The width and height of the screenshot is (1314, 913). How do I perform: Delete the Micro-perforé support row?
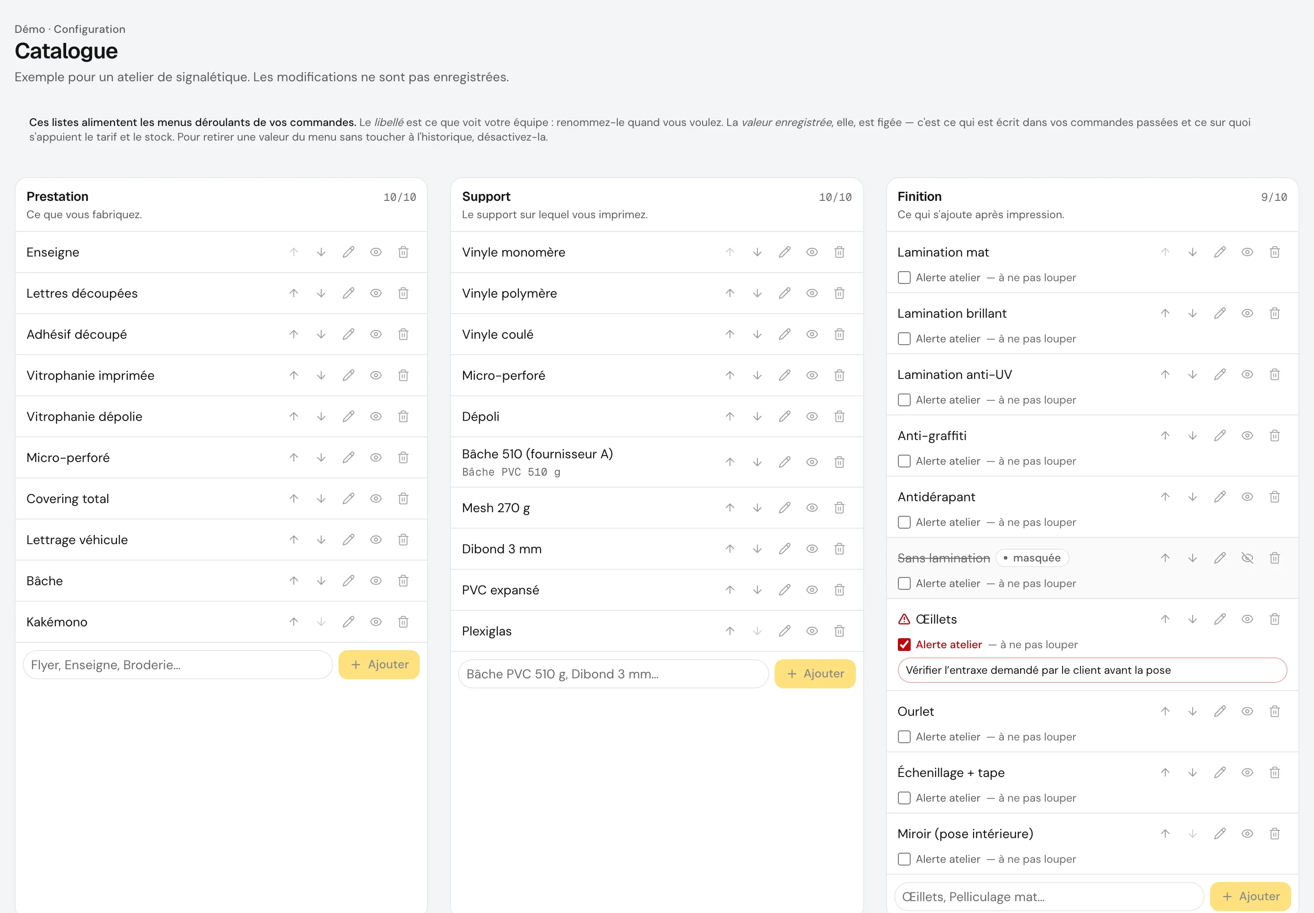pyautogui.click(x=839, y=376)
